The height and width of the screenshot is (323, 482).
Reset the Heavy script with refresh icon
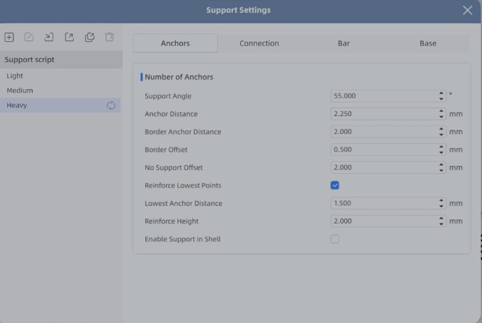[111, 106]
